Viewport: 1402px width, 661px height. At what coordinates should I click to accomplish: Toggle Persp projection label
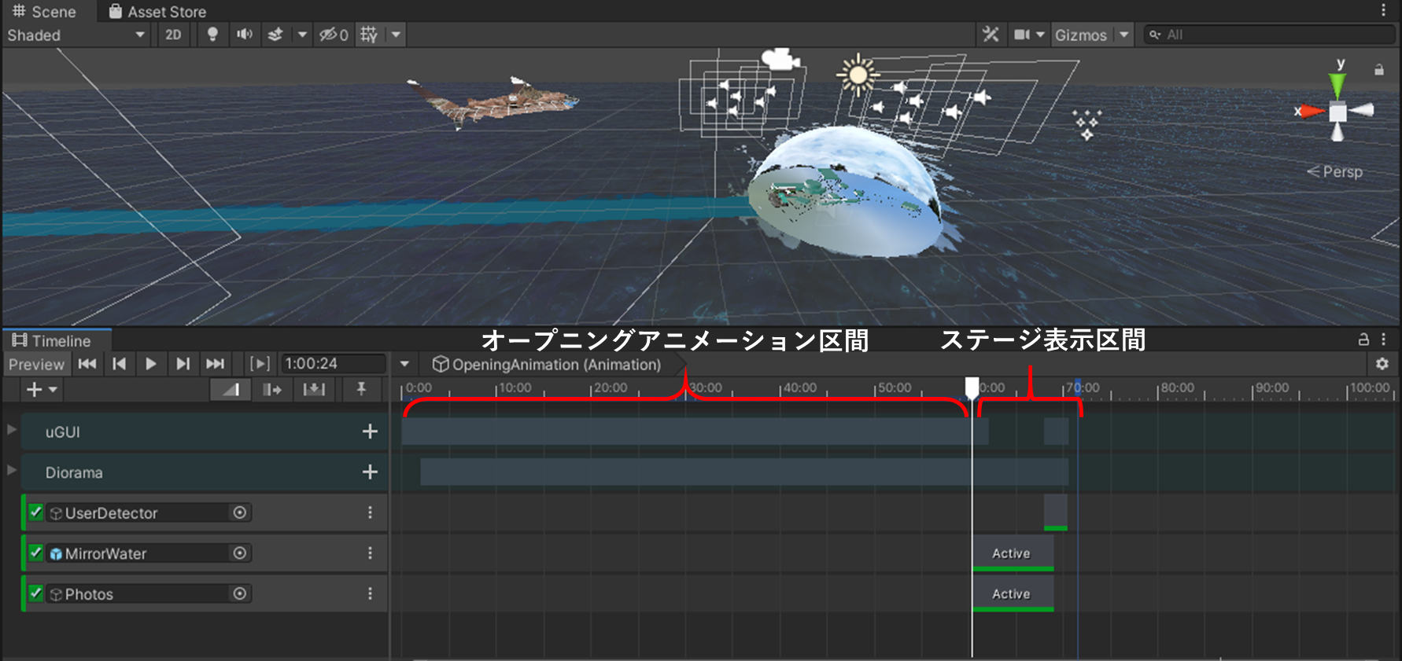1335,171
